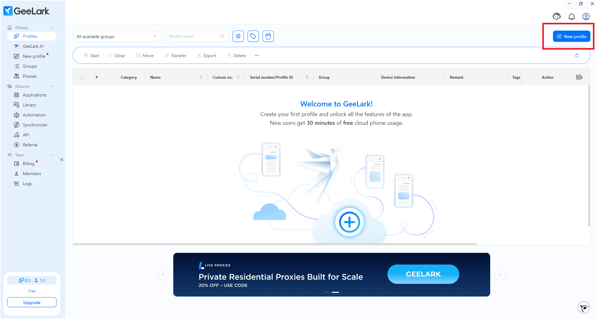Click the Profile name search field

[194, 36]
